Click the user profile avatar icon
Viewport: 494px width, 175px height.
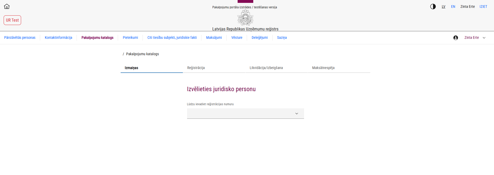coord(455,38)
